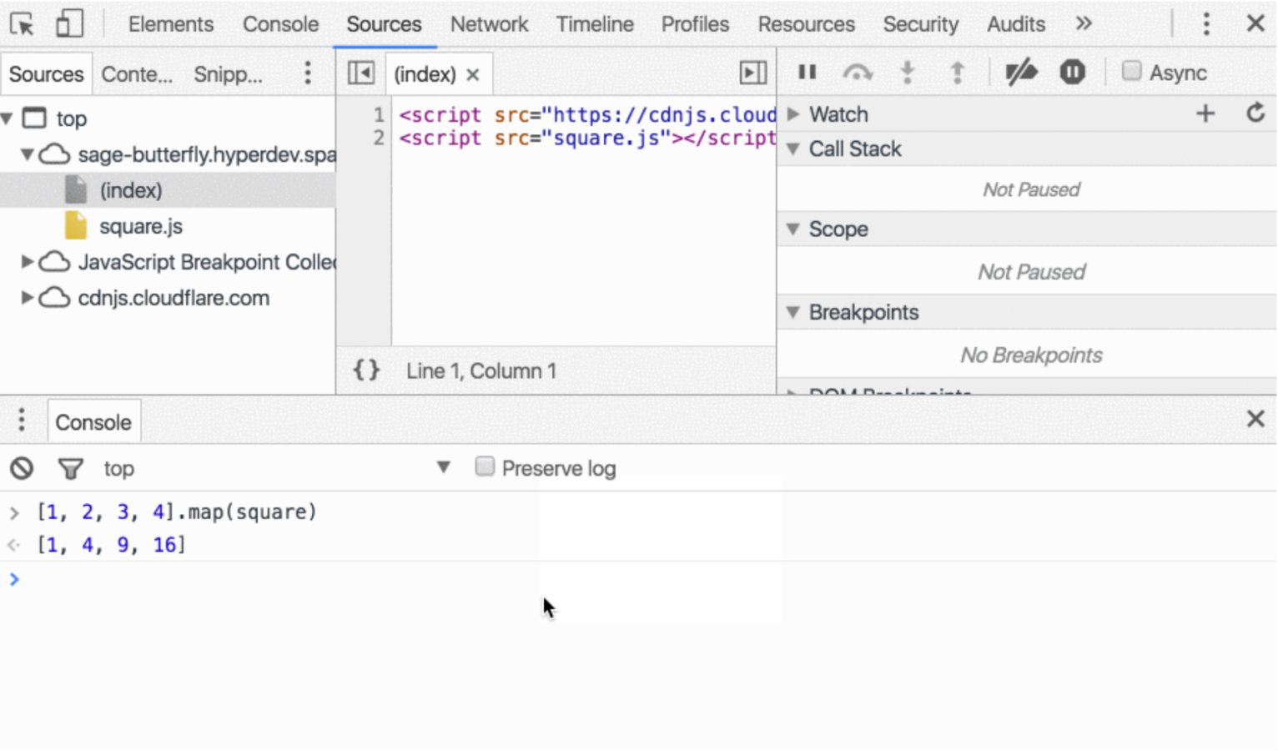The height and width of the screenshot is (751, 1278).
Task: Toggle device toolbar mode icon
Action: click(68, 24)
